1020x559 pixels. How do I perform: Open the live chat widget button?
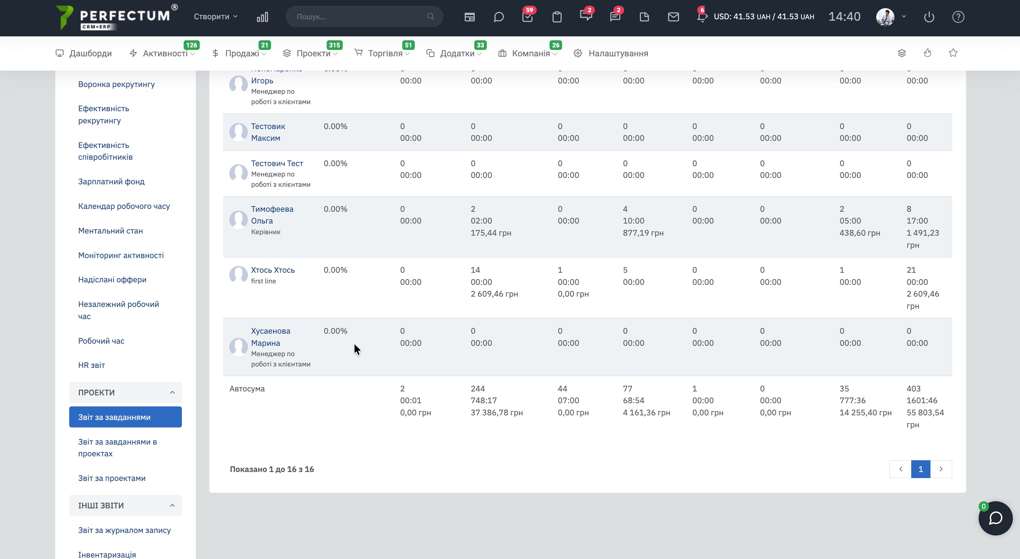click(x=995, y=518)
